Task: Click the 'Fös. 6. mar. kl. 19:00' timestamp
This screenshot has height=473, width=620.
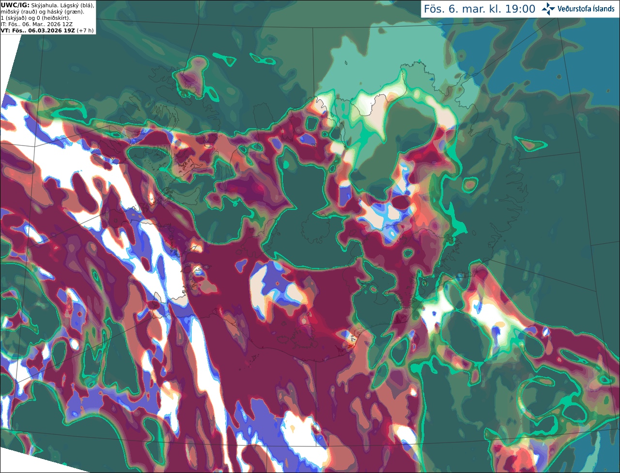Action: (480, 9)
